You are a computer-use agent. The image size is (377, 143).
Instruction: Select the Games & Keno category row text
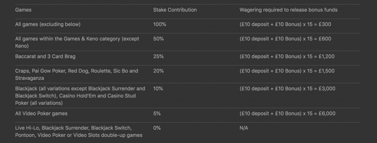[77, 42]
